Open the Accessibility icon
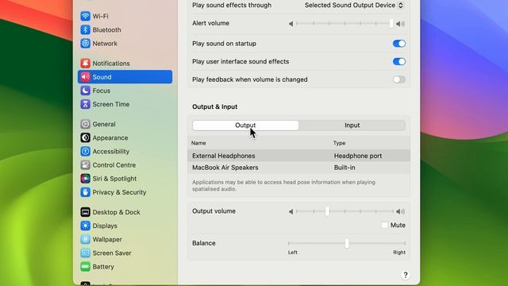 [85, 151]
